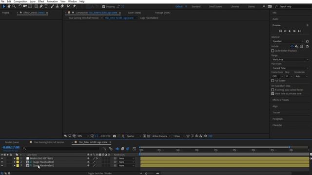Screen dimensions: 312x175
Task: Hide the MAIN LOGO SETTINGS layer
Action: point(2,158)
